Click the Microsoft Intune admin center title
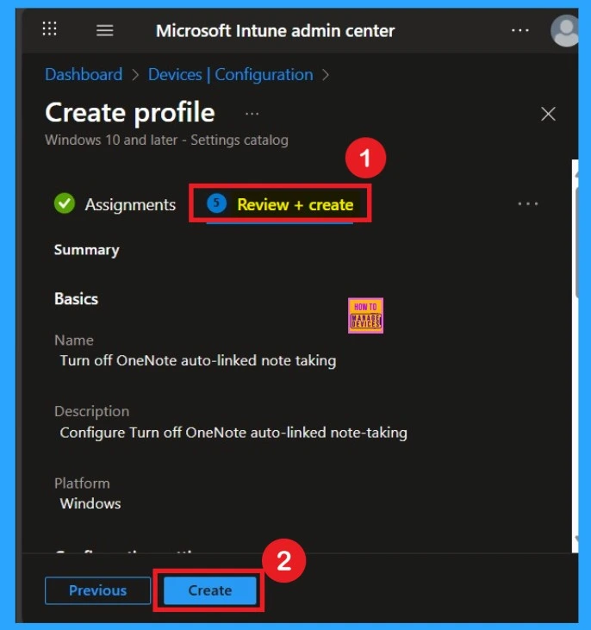 pos(275,31)
